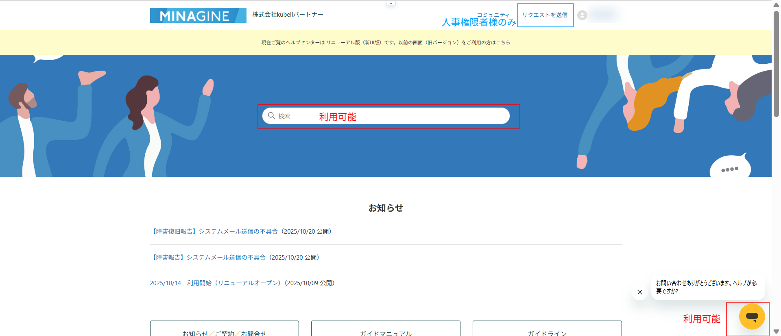
Task: Click the MINAGINE logo
Action: point(198,15)
